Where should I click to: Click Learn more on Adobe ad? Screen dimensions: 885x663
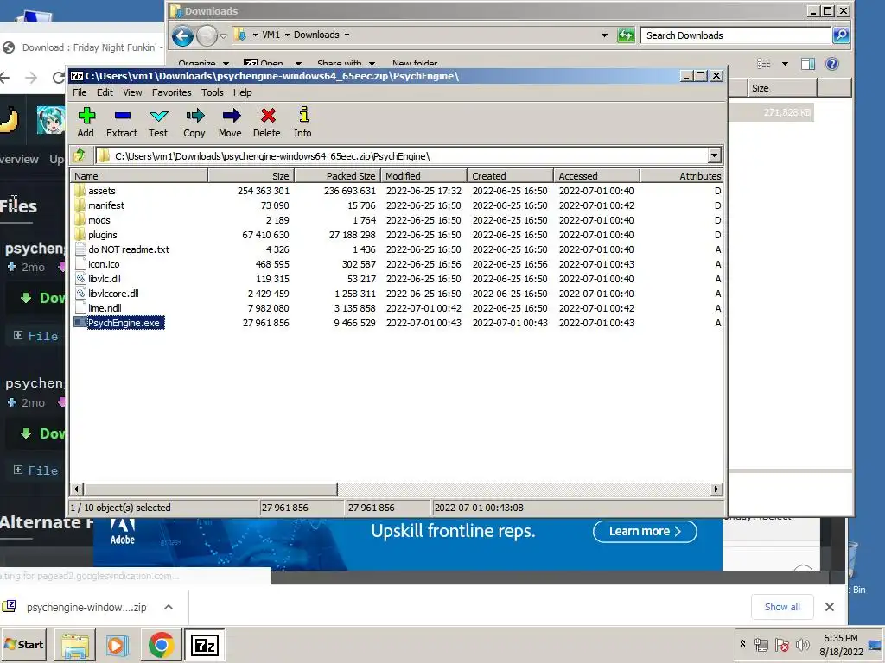coord(645,531)
